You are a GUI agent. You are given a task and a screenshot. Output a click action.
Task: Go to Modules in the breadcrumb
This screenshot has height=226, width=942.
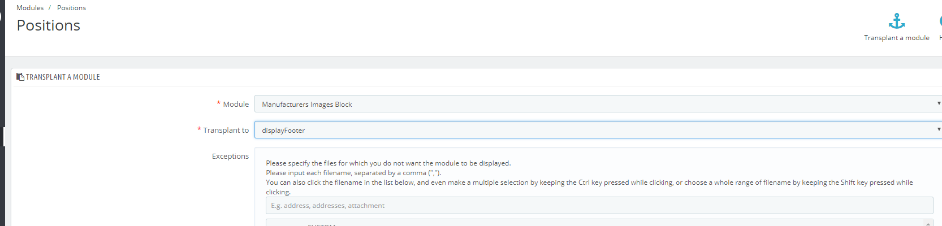tap(30, 8)
